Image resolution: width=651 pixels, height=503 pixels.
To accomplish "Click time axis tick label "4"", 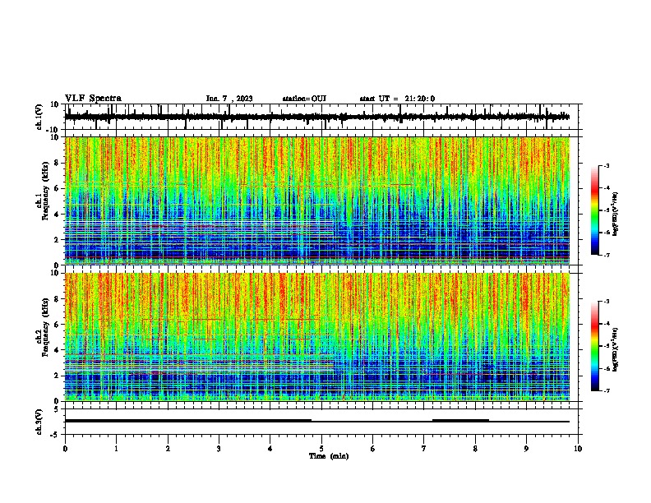I will [270, 449].
